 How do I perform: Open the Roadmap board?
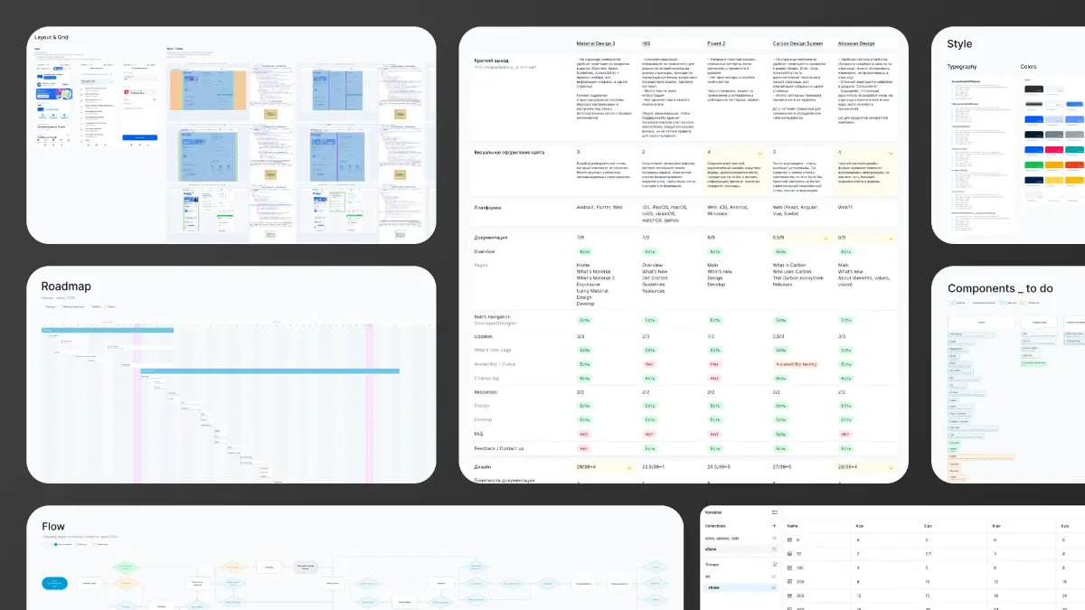(x=232, y=374)
